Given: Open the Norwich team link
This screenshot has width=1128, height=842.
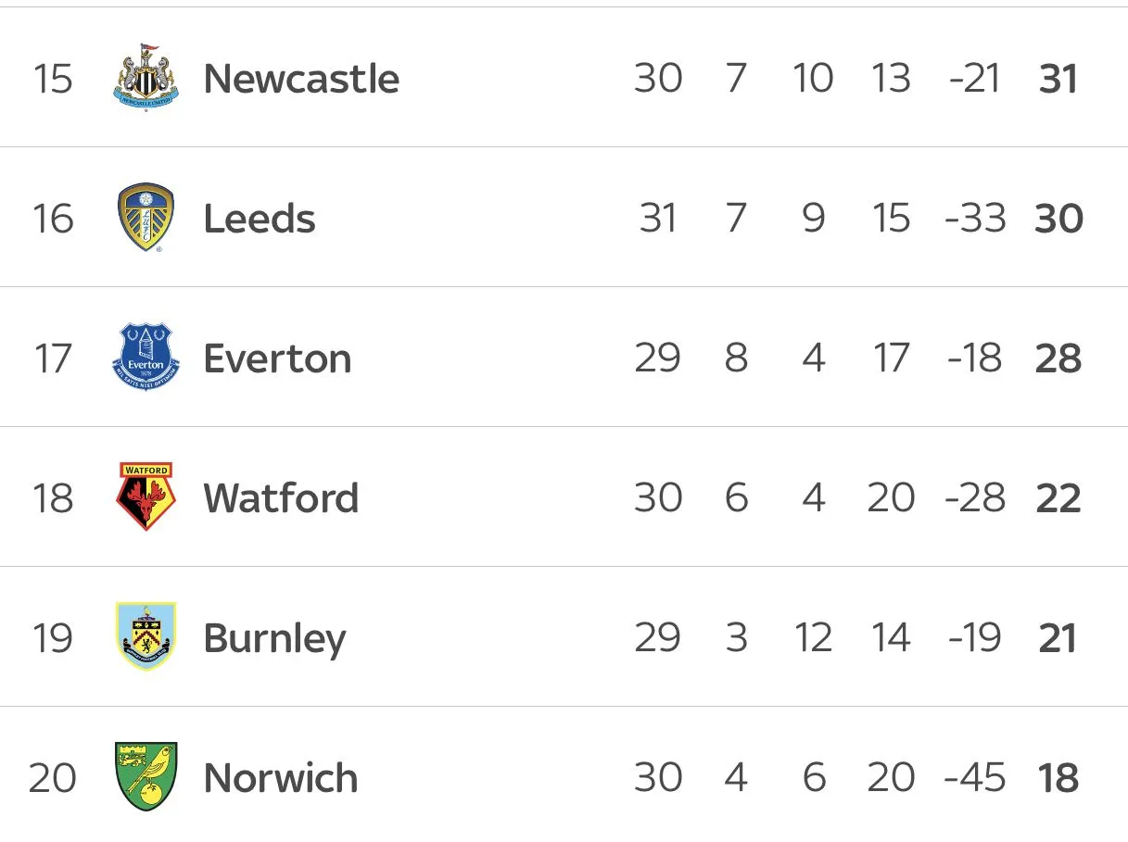Looking at the screenshot, I should point(280,778).
